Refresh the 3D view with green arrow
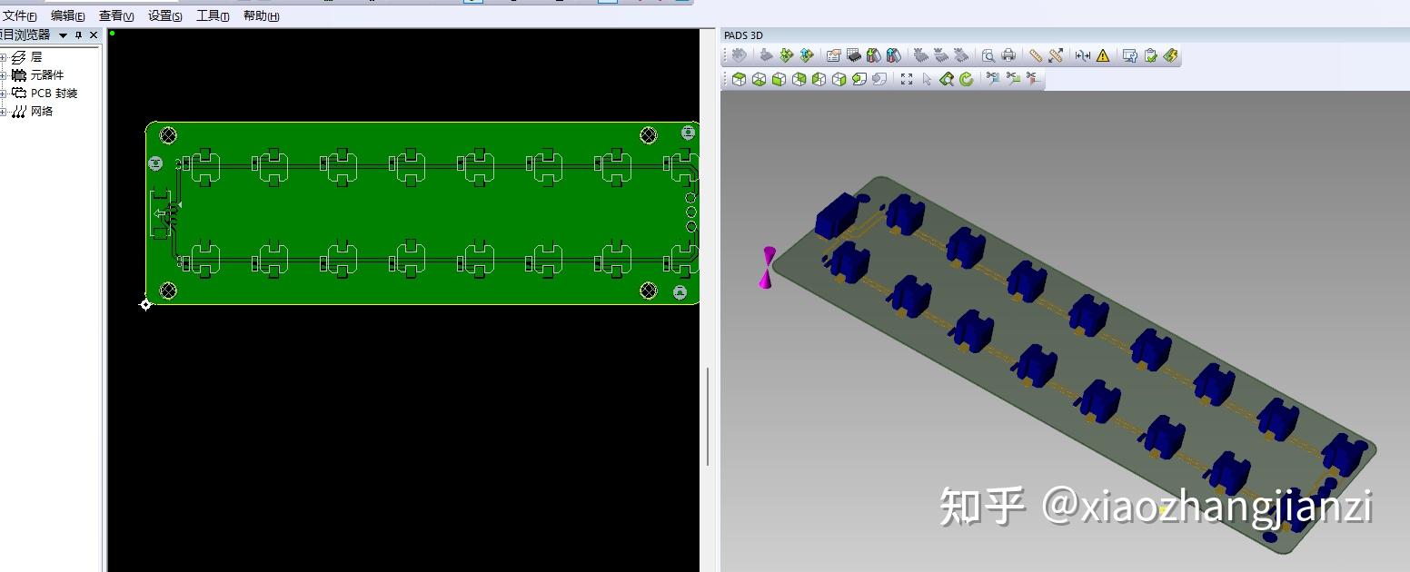Image resolution: width=1410 pixels, height=572 pixels. pos(966,79)
